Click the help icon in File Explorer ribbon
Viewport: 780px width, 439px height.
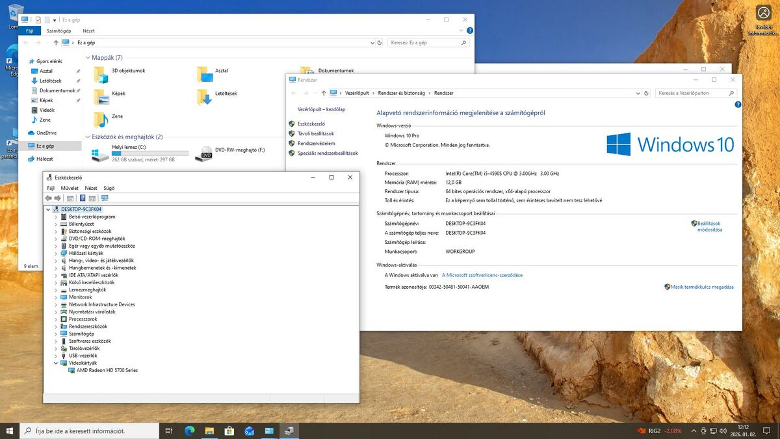coord(470,31)
